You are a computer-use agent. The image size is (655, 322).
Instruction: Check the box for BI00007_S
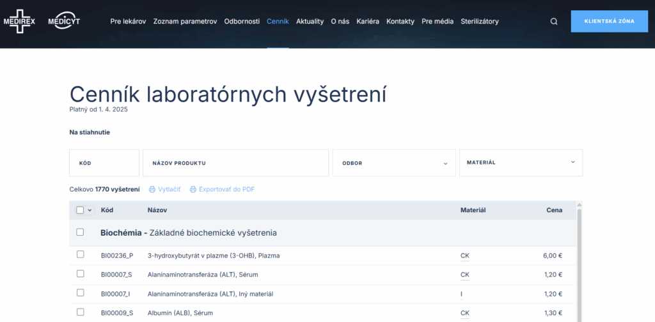click(x=80, y=273)
